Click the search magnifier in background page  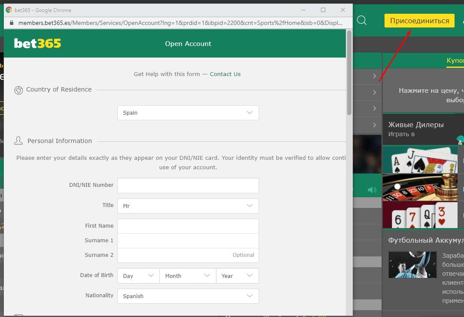pos(362,21)
